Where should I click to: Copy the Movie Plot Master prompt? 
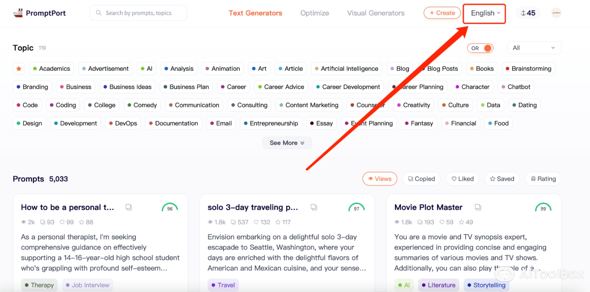point(477,207)
